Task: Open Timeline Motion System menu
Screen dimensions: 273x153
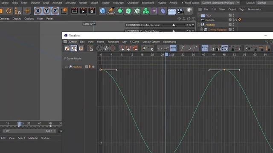Action: (151, 42)
